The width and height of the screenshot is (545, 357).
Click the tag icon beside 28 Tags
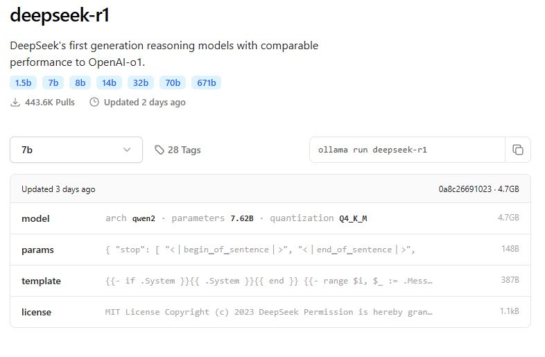click(159, 150)
